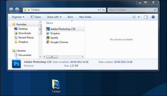
Task: Select the Adobe Photoshop CS5 shortcut
Action: point(65,29)
